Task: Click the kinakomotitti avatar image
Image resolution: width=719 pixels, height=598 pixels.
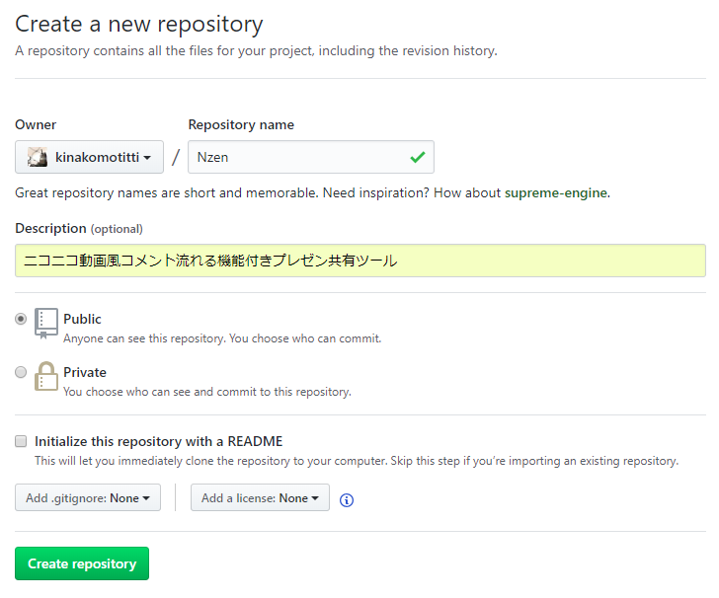Action: tap(38, 157)
